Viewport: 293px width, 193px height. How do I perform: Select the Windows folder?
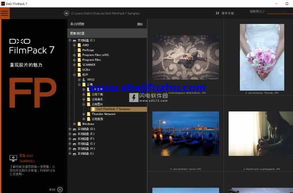click(x=88, y=124)
